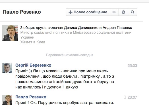Click the 23:07 message timestamp

[132, 97]
